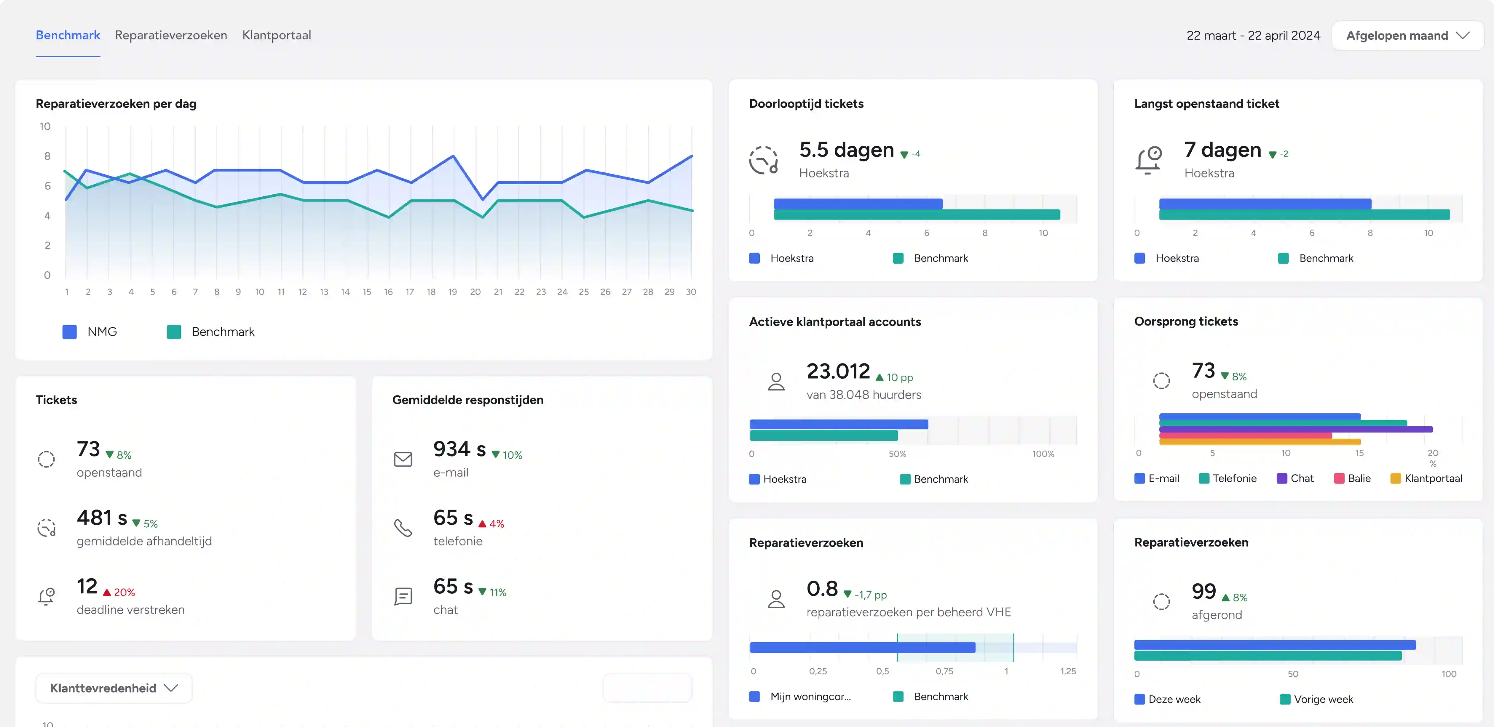This screenshot has height=727, width=1494.
Task: Click the Benchmark tab
Action: tap(68, 35)
